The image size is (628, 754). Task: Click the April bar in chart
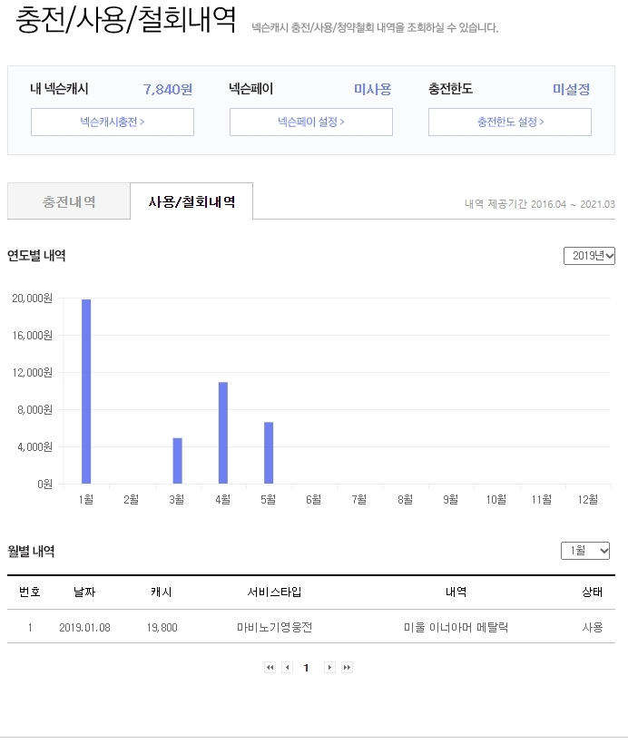click(223, 433)
